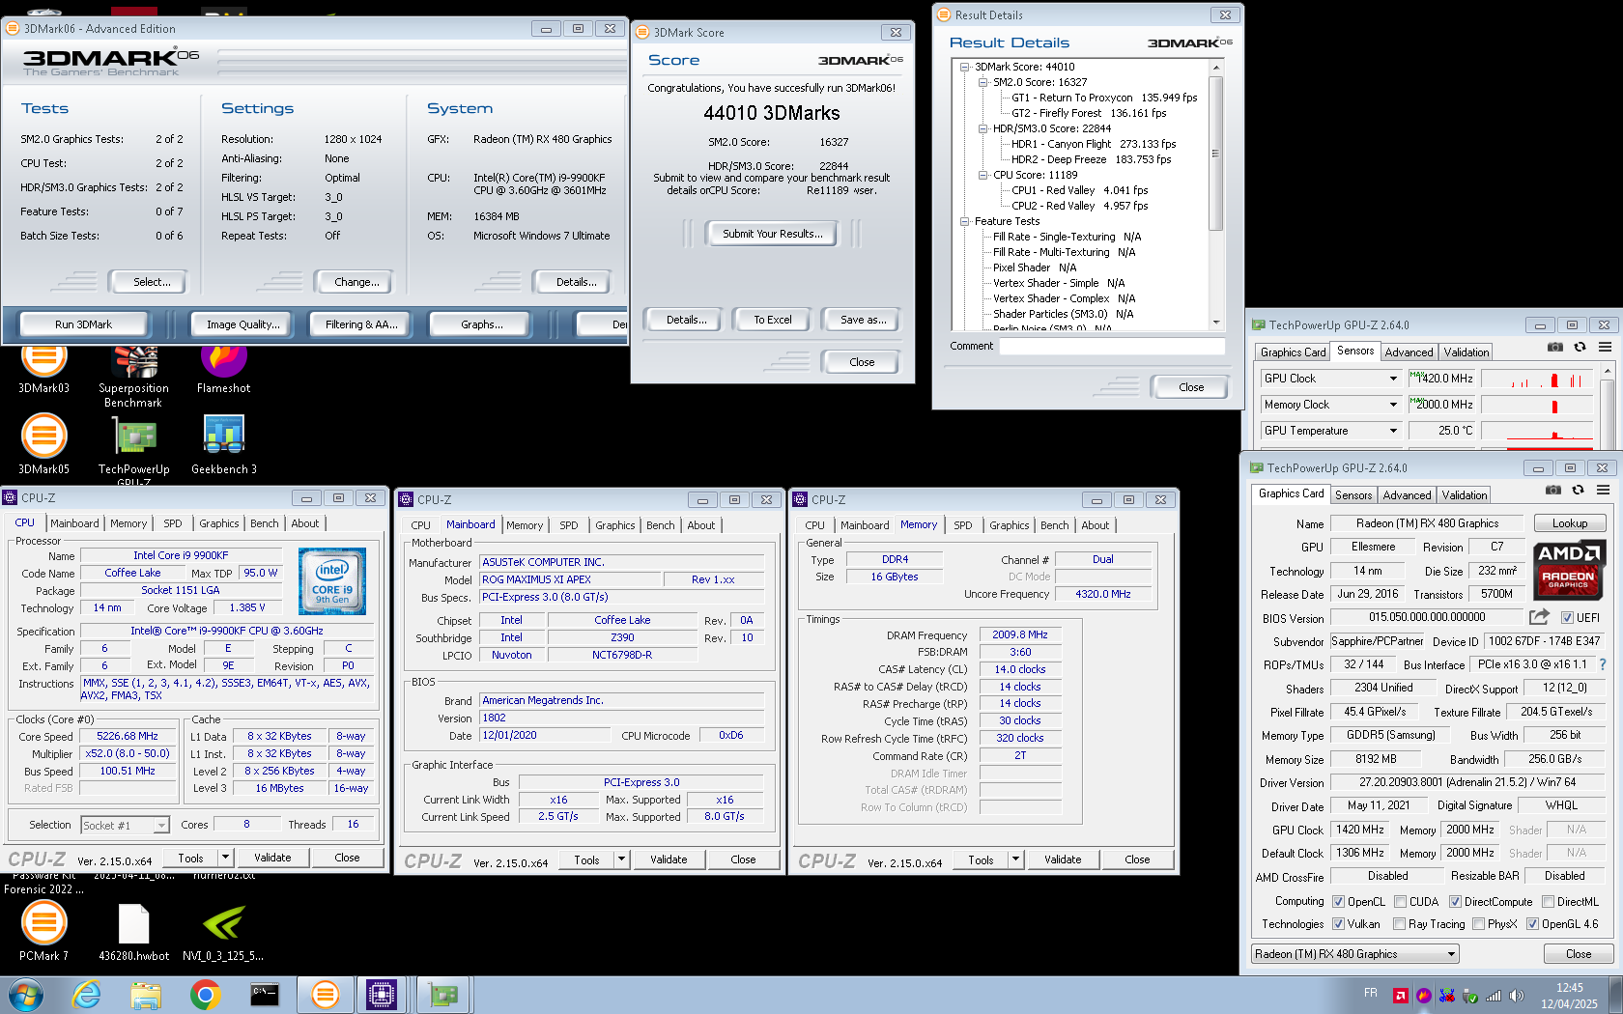Take screenshot with GPU-Z Graphics Card camera icon
Screen dimensions: 1623x1014
point(1552,491)
